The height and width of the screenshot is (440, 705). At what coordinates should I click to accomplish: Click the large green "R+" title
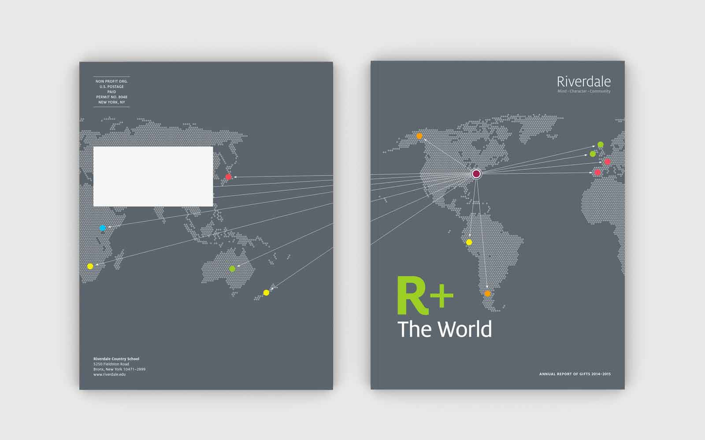425,296
